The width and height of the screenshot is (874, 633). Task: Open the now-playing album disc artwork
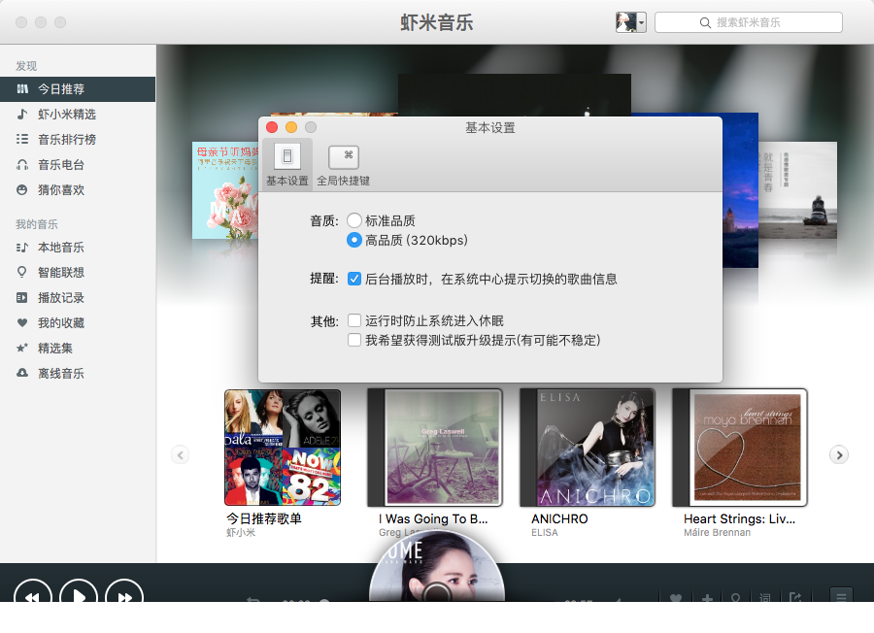(437, 566)
